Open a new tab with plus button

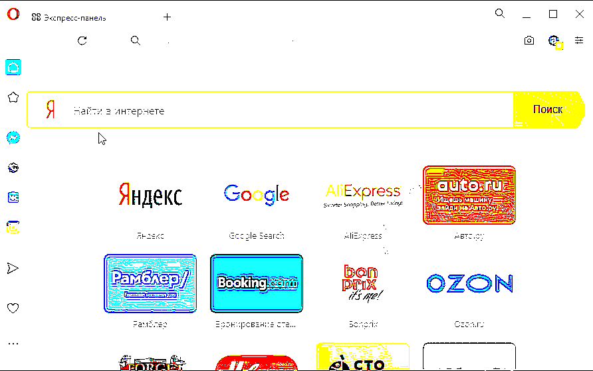click(x=167, y=17)
